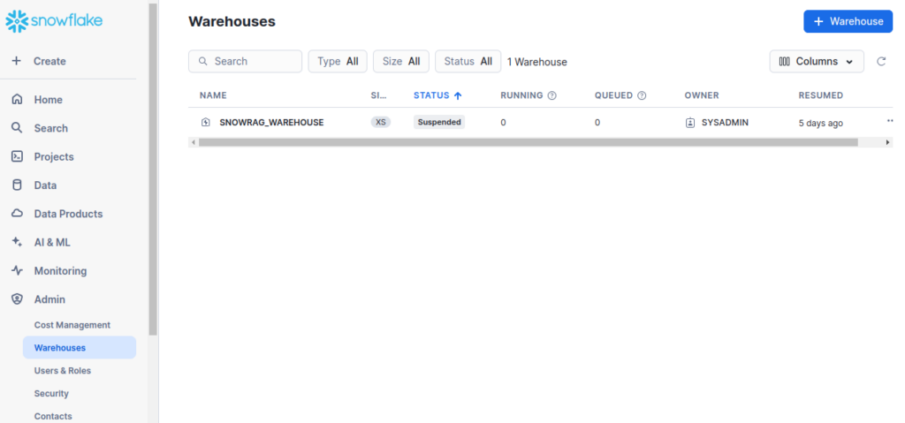The height and width of the screenshot is (423, 905).
Task: Click the XS size badge
Action: click(380, 123)
